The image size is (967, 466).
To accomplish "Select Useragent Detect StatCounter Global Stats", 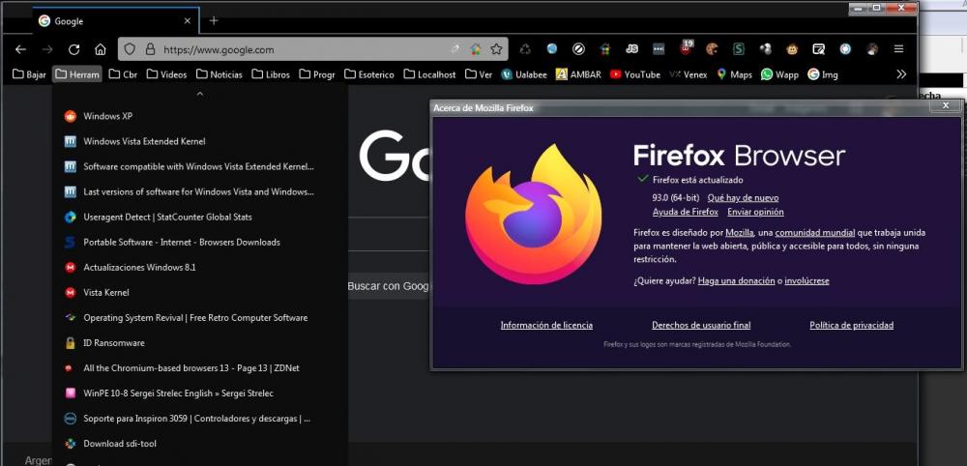I will click(200, 217).
